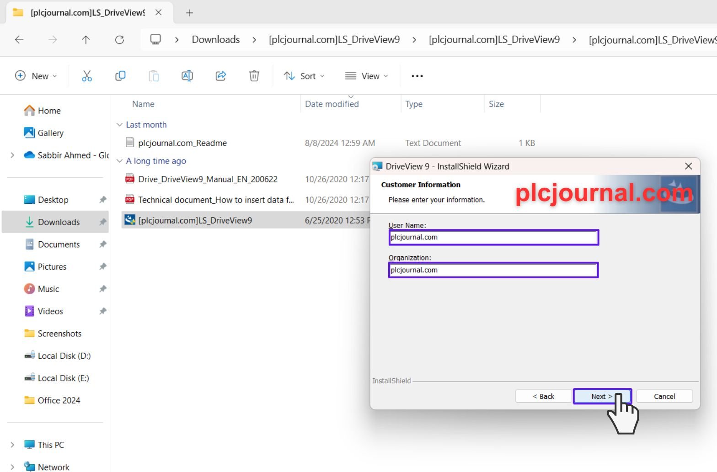Screen dimensions: 717x472
Task: Click the This PC monitor icon in address bar
Action: 155,40
